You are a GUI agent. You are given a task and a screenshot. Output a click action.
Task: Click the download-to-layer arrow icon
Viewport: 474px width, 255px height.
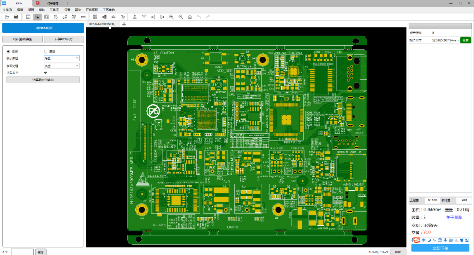click(144, 17)
